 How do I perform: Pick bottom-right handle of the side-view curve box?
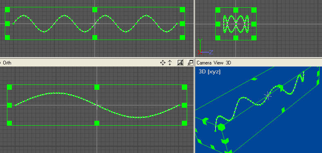(254, 38)
